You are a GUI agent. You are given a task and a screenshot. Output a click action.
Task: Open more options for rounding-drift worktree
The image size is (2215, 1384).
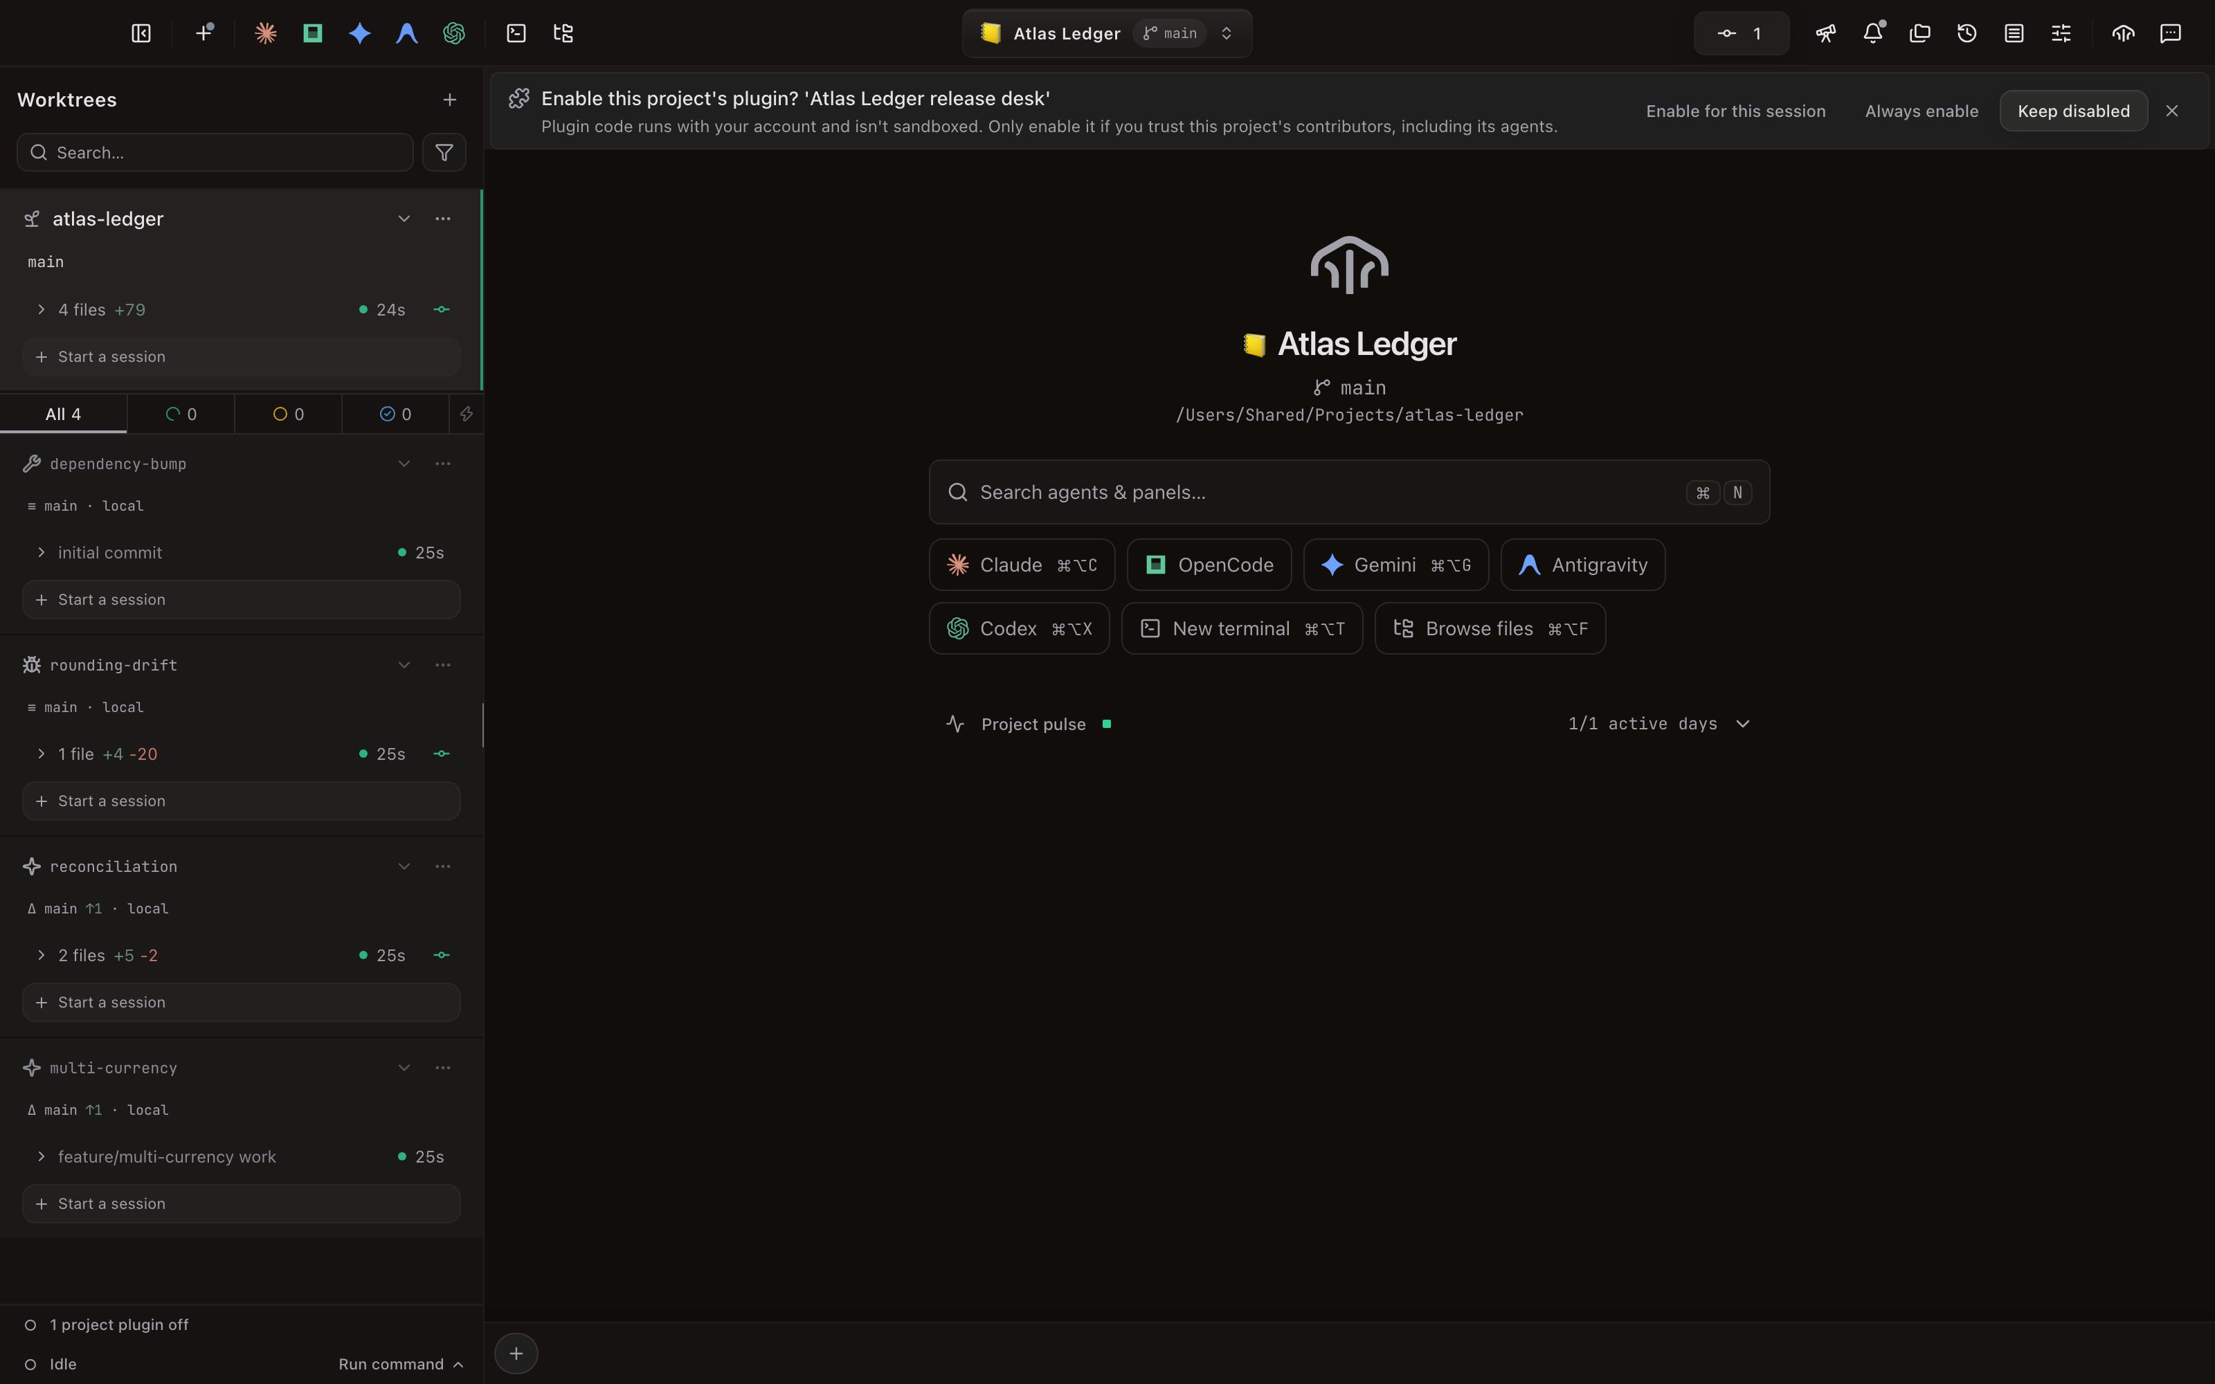pyautogui.click(x=443, y=664)
